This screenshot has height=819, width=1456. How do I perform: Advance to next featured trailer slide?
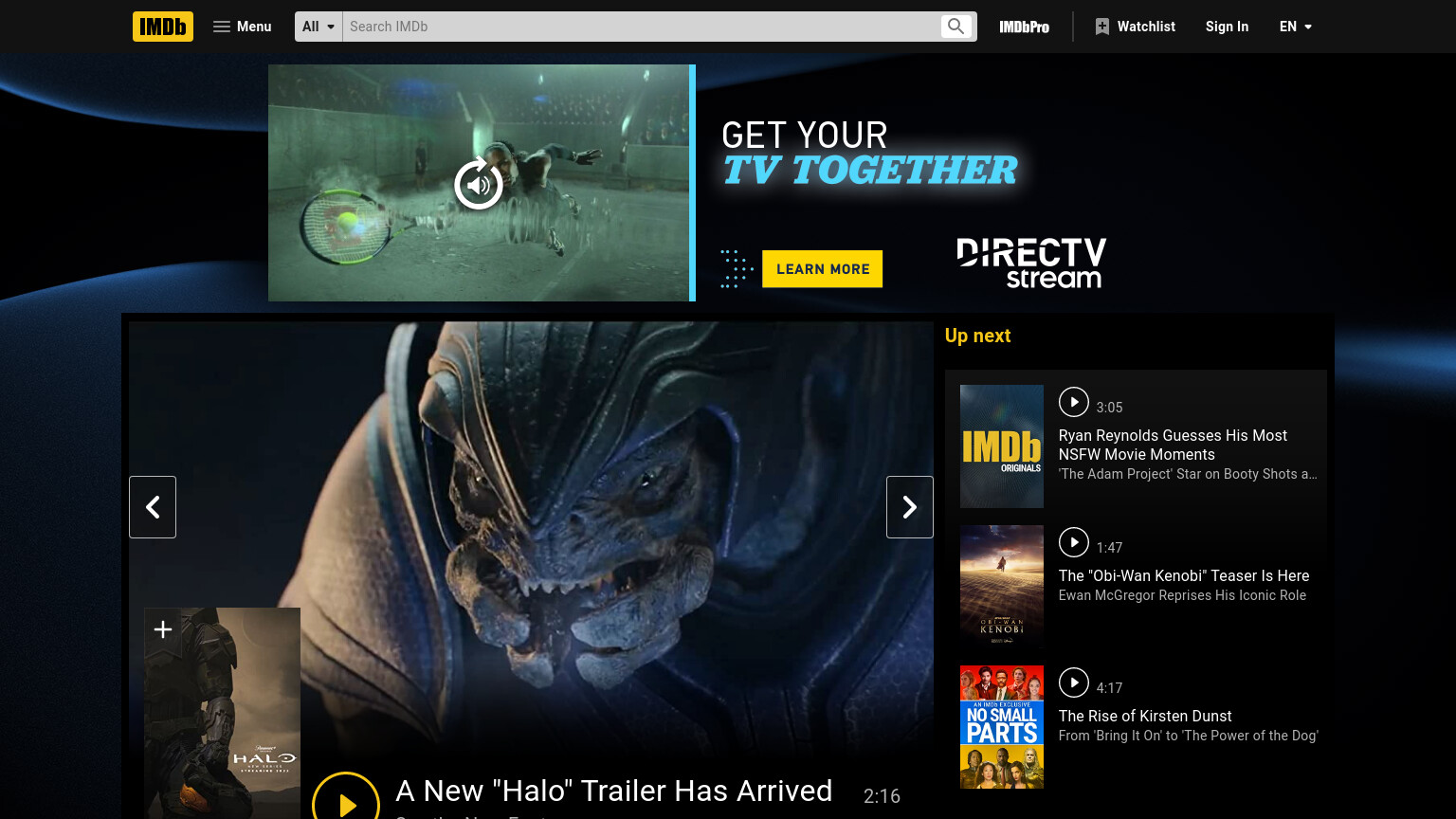click(x=910, y=507)
